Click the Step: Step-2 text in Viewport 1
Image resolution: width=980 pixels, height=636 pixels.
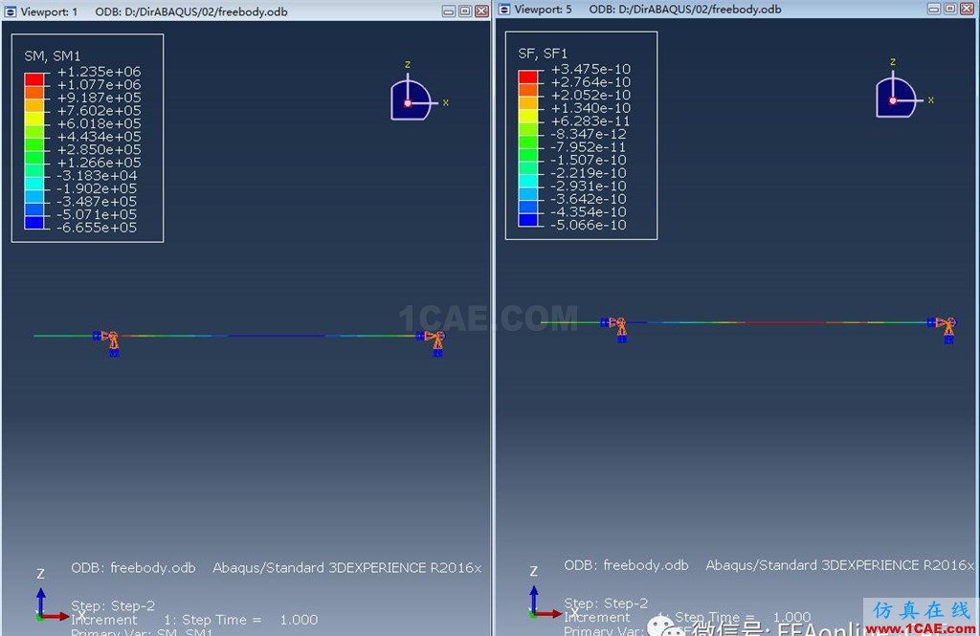pyautogui.click(x=113, y=605)
